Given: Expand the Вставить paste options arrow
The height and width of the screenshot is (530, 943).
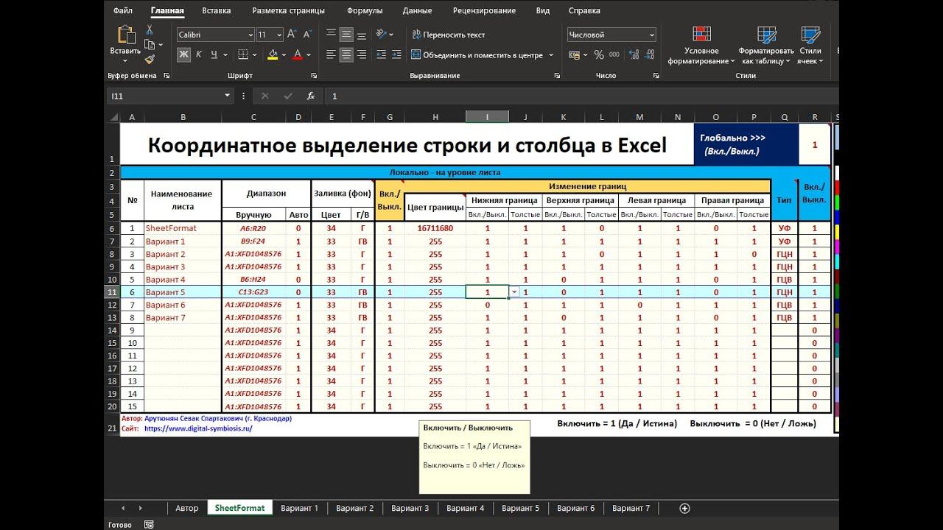Looking at the screenshot, I should [125, 61].
